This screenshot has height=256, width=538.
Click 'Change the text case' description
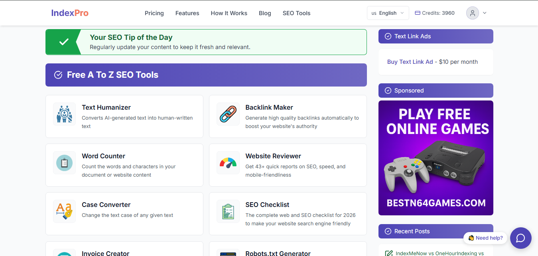click(128, 215)
